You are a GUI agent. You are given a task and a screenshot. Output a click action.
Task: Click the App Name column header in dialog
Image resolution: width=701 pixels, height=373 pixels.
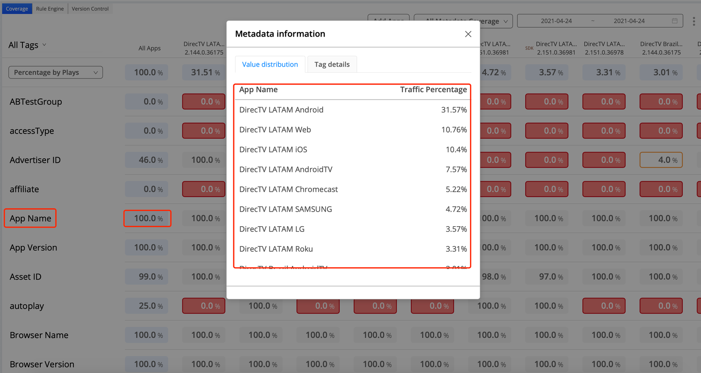[258, 90]
